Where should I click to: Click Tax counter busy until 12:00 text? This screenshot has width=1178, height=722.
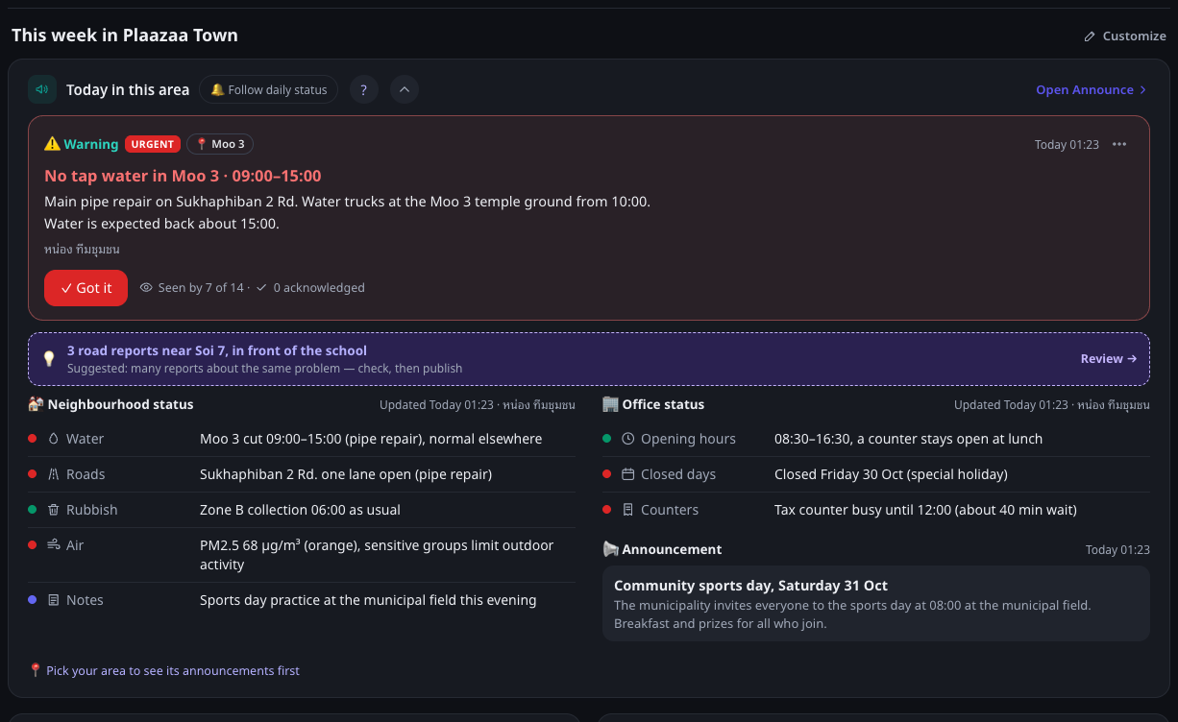tap(925, 510)
